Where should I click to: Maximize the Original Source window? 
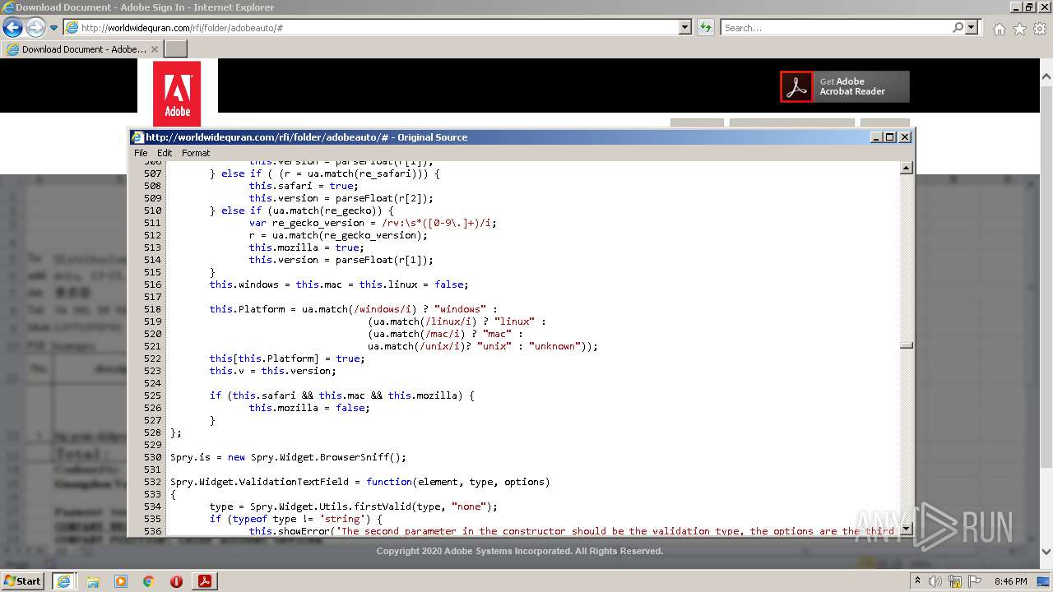coord(890,137)
